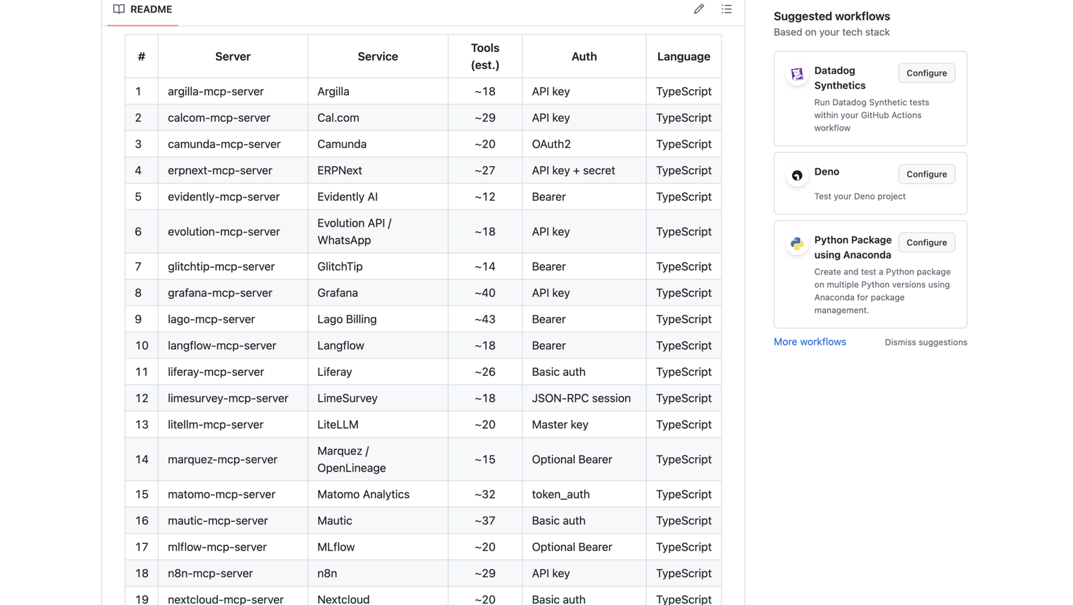Viewport: 1073px width, 605px height.
Task: Select the MLflow service entry
Action: coord(336,547)
